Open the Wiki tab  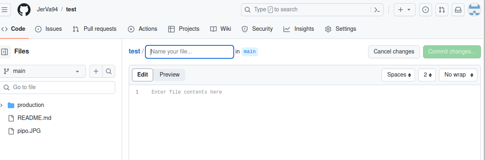[x=221, y=29]
